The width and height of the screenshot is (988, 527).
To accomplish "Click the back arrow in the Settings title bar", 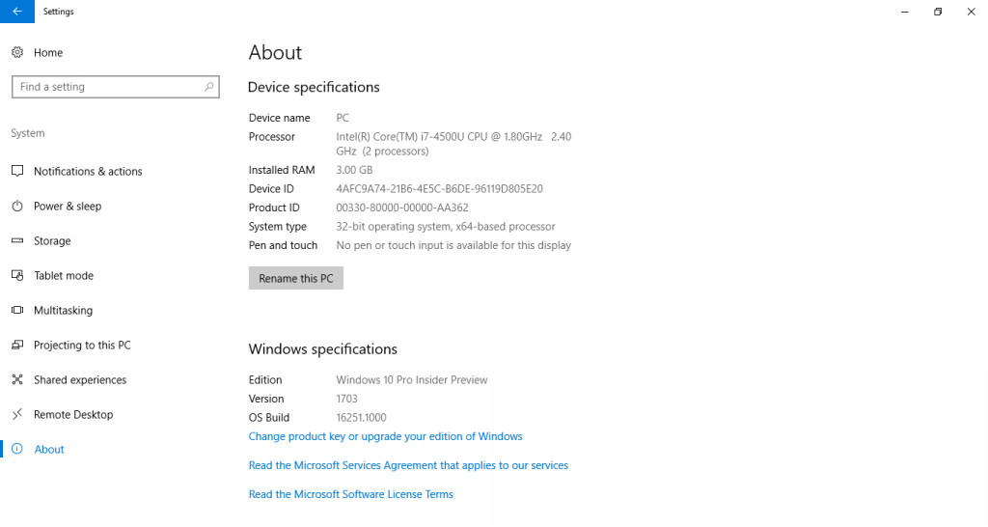I will click(x=17, y=12).
